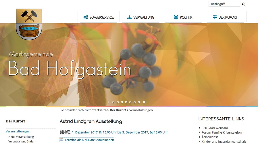Click the NFC phone icon beside the date
Viewport: 258px width, 143px height.
click(68, 132)
